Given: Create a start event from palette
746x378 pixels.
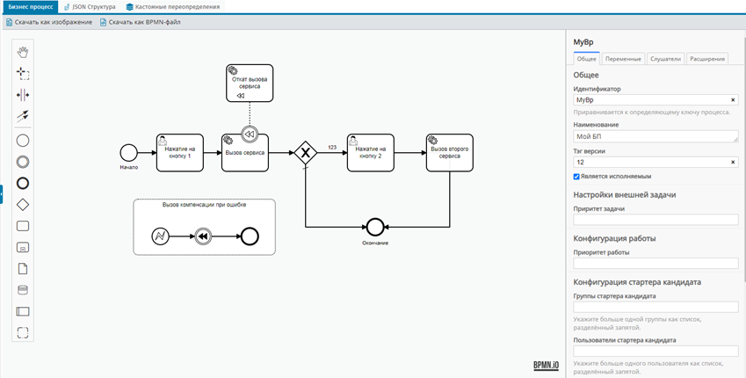Looking at the screenshot, I should point(23,141).
